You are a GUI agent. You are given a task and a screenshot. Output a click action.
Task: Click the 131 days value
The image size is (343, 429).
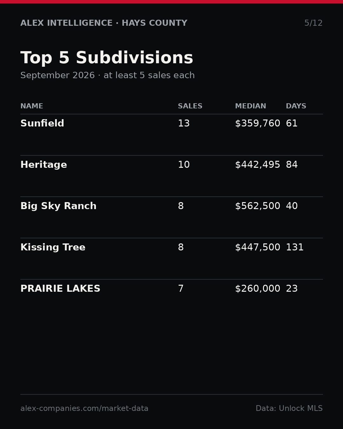(x=295, y=248)
